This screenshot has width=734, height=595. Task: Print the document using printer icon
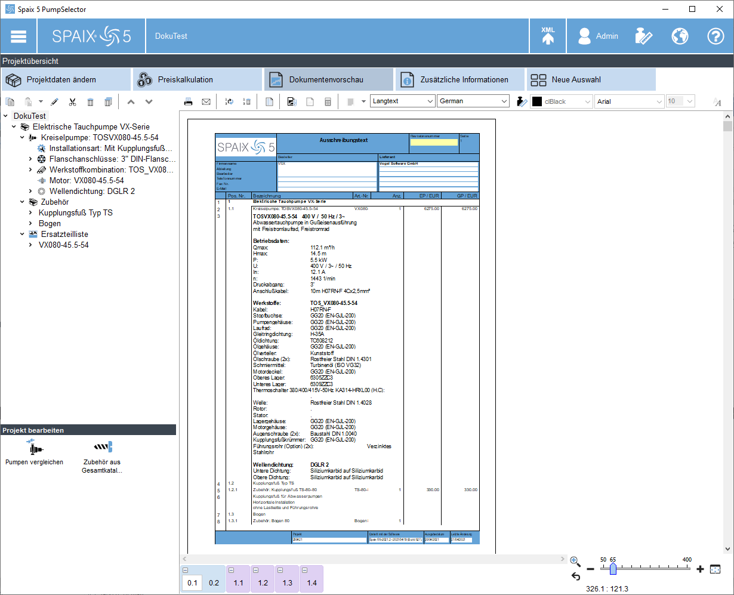coord(189,102)
